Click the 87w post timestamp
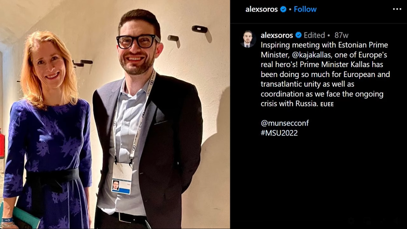This screenshot has height=229, width=407. click(x=341, y=35)
